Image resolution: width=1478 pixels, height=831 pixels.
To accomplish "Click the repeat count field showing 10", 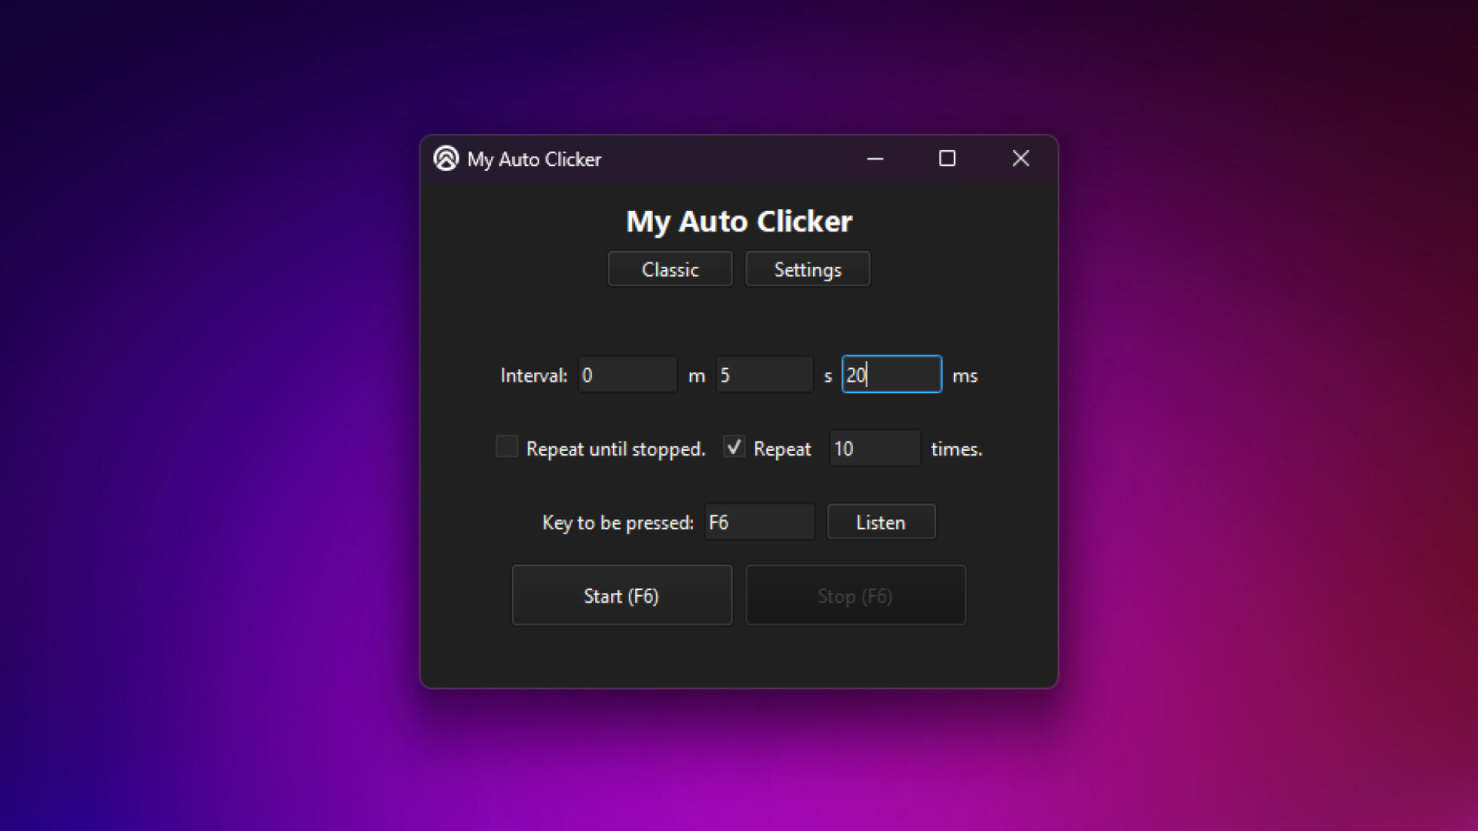I will tap(874, 447).
